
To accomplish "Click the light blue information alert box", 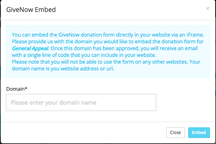I will (108, 51).
